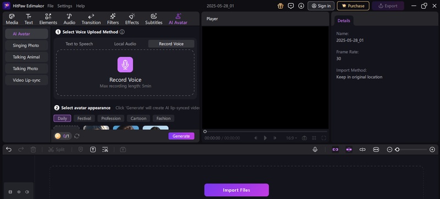Click the player progress bar handle
This screenshot has height=199, width=440.
205,131
